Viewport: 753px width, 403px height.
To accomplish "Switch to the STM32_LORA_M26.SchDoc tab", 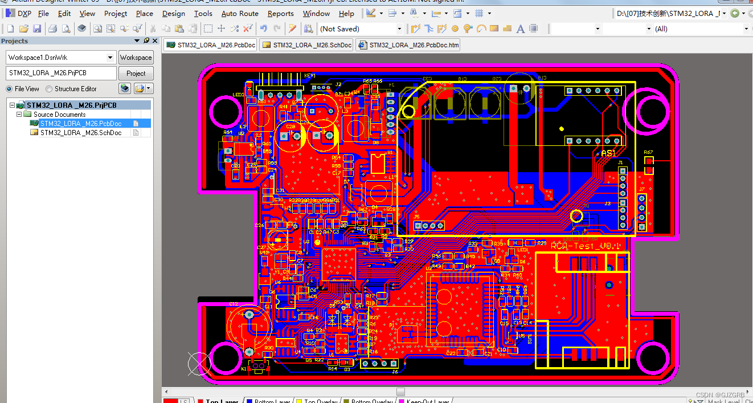I will point(306,44).
